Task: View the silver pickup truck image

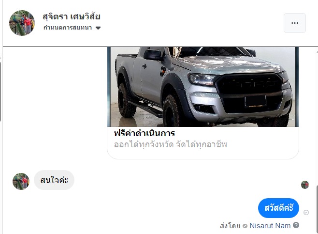Action: [x=203, y=87]
